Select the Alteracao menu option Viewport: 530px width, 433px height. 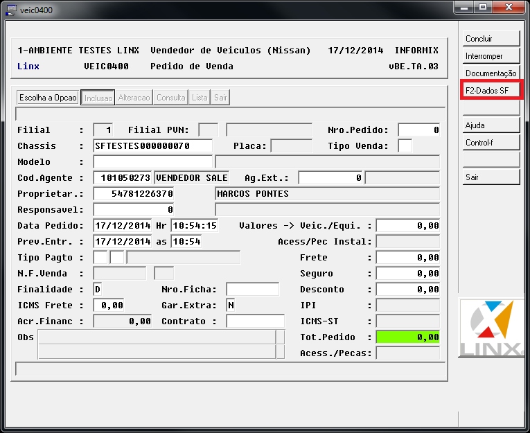(134, 98)
